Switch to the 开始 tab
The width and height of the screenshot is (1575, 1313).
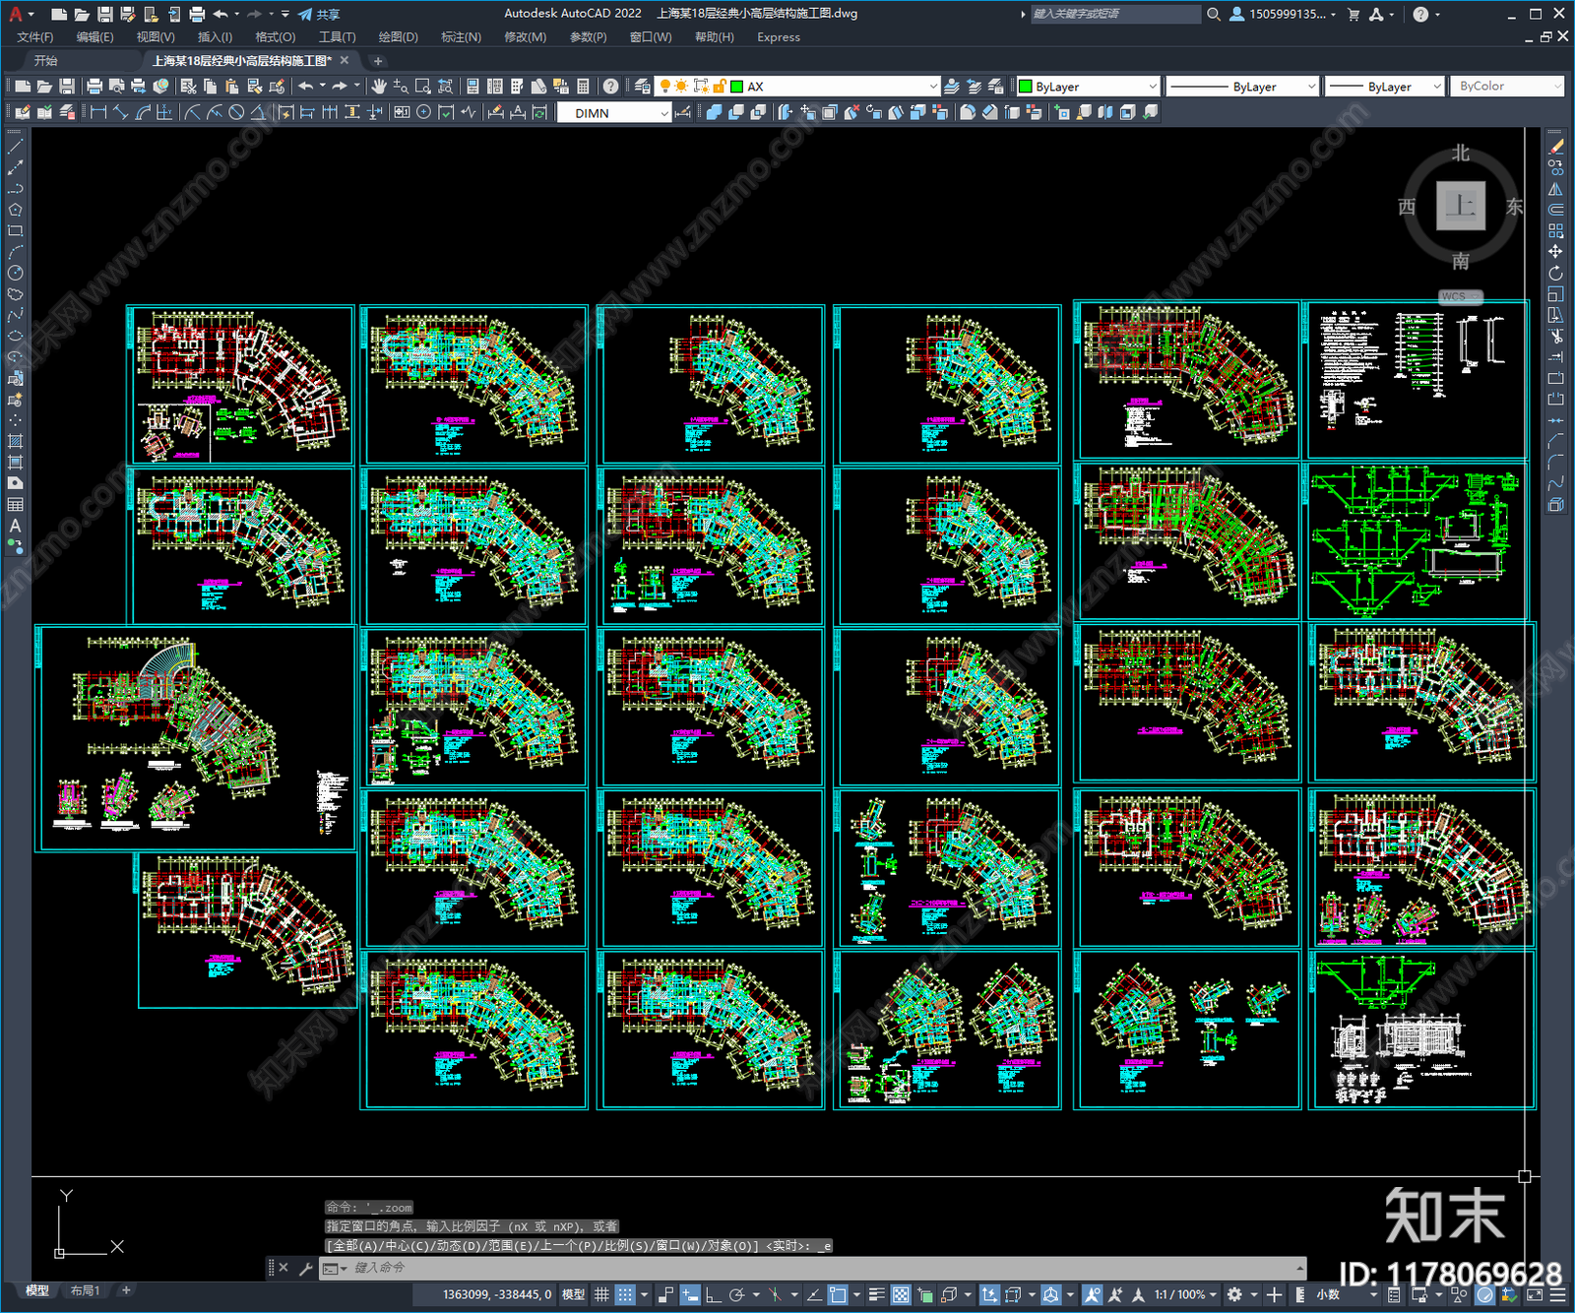coord(45,61)
